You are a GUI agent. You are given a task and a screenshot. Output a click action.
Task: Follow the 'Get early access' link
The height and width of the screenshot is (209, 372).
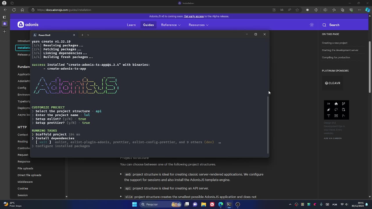tap(194, 16)
